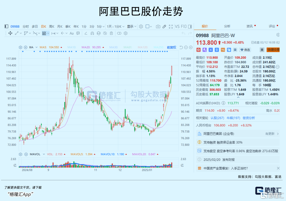This screenshot has width=286, height=201.
Task: Set a price alert bell
Action: (262, 50)
